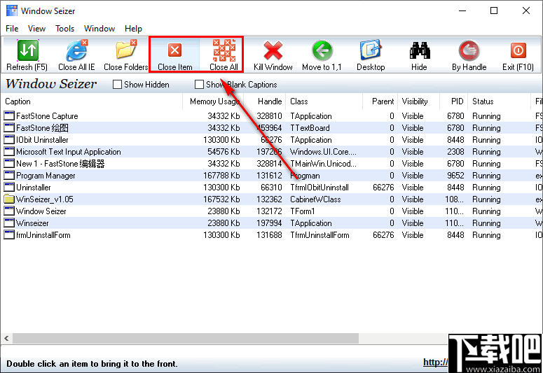Open the Tools menu
This screenshot has height=373, width=543.
pyautogui.click(x=64, y=29)
